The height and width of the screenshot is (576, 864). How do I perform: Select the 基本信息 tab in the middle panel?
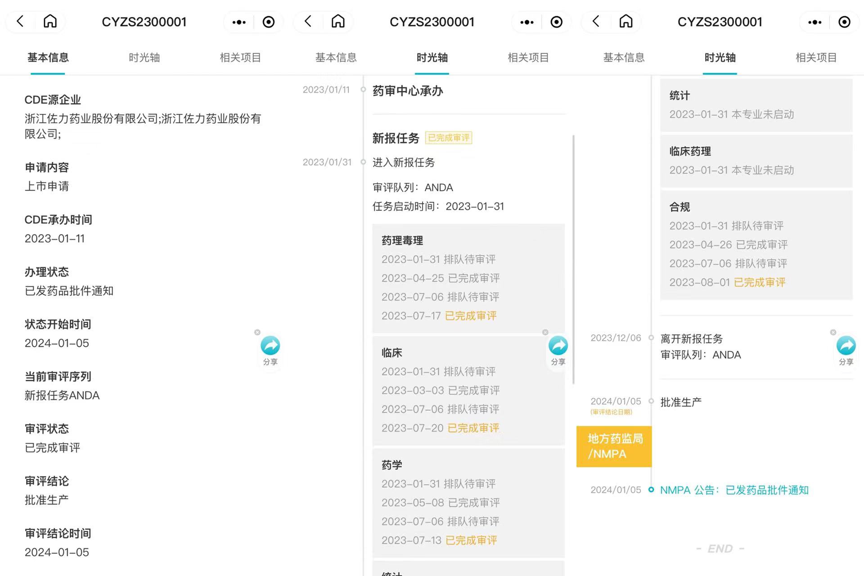(x=336, y=58)
